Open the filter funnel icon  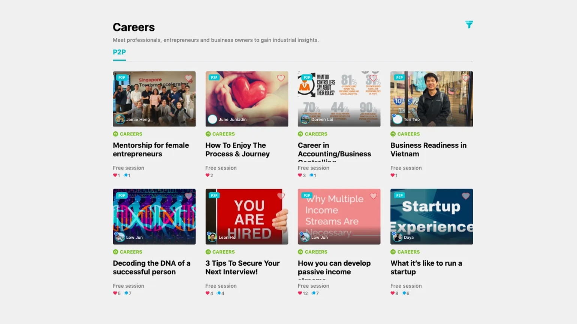469,25
